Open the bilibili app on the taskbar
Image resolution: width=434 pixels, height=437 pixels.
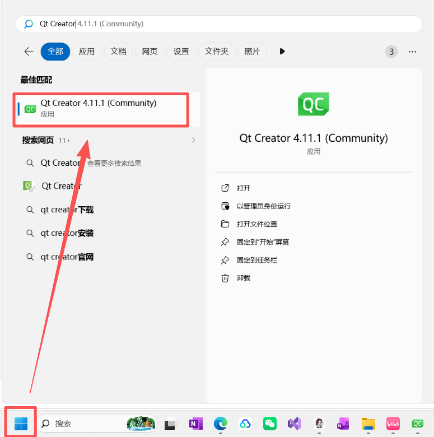coord(393,424)
